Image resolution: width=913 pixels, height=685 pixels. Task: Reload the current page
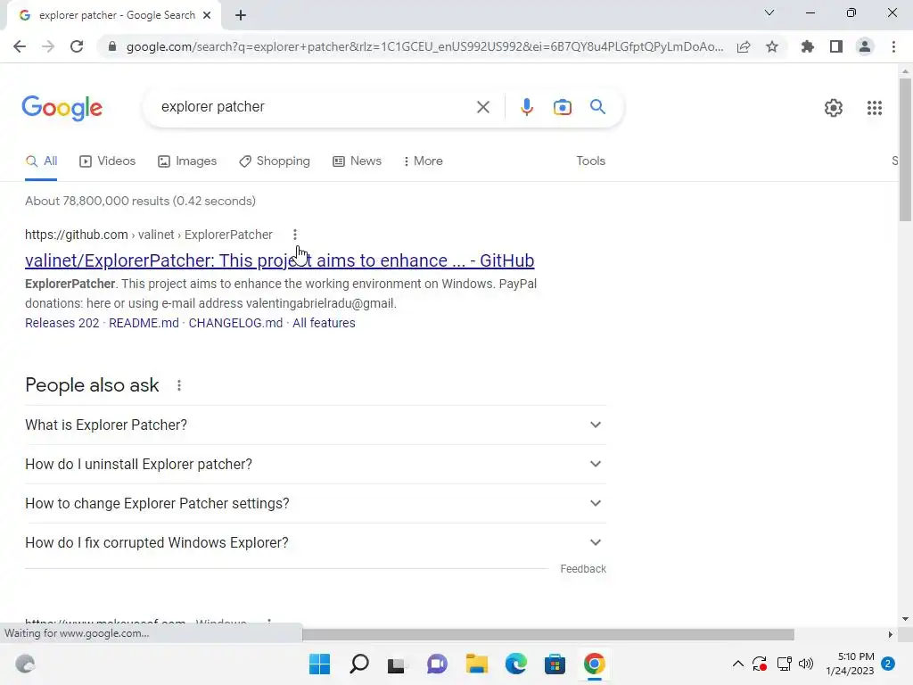77,46
